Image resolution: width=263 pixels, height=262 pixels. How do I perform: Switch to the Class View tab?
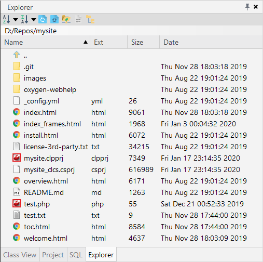pyautogui.click(x=20, y=255)
